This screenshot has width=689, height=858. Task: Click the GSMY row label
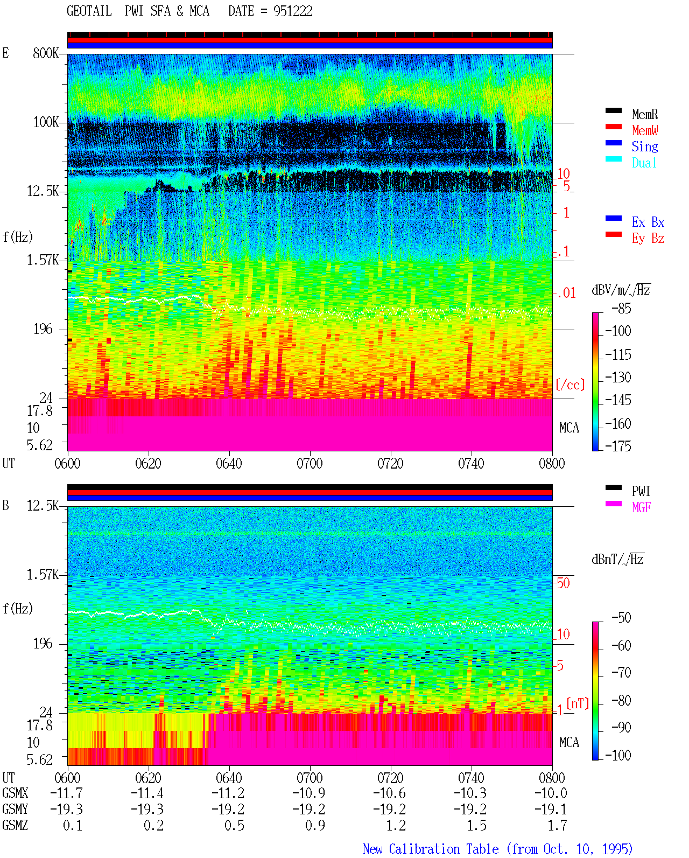(x=15, y=809)
